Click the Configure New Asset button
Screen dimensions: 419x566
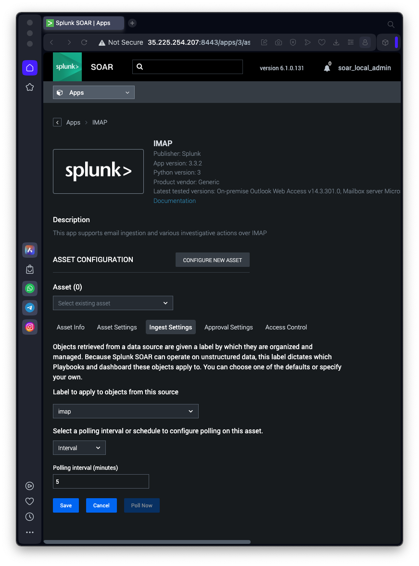[213, 260]
